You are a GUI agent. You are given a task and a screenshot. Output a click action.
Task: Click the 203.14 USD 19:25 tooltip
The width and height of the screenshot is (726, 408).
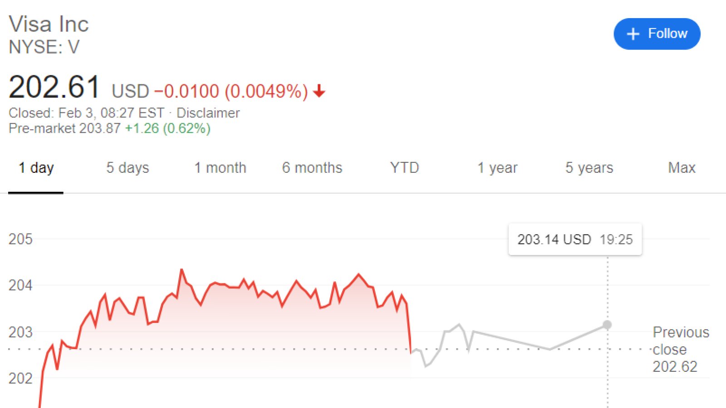(575, 239)
